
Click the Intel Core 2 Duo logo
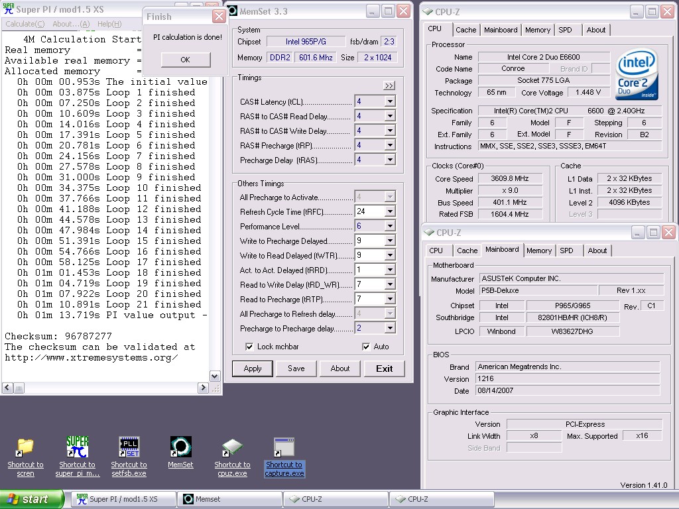coord(636,74)
